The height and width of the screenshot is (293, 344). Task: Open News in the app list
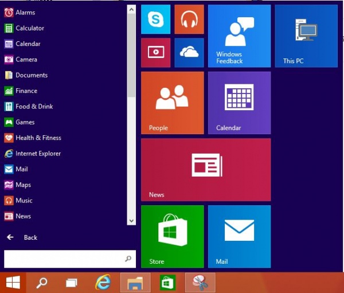pos(18,216)
